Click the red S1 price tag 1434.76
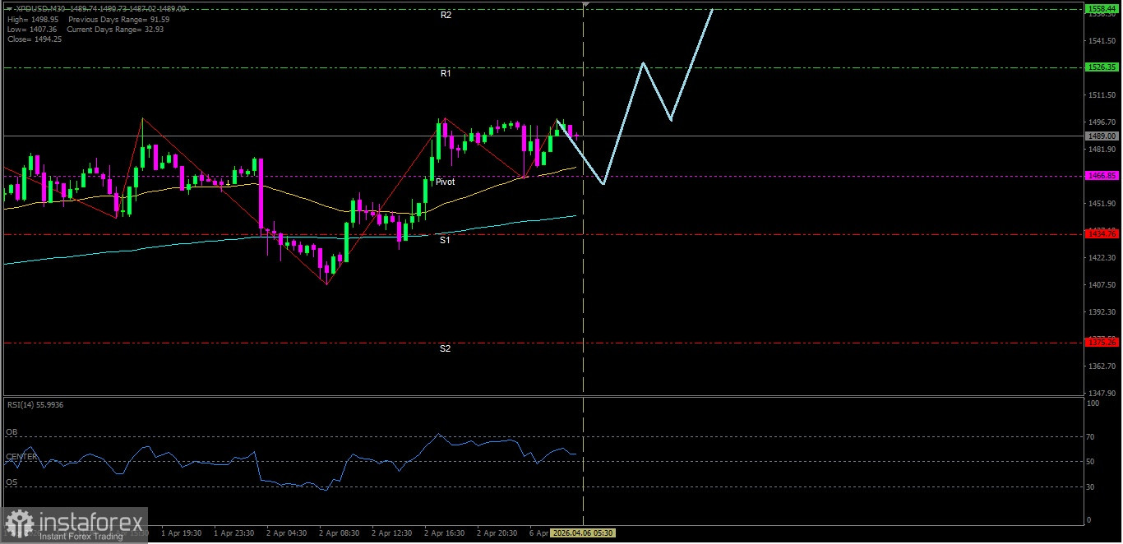 point(1101,233)
